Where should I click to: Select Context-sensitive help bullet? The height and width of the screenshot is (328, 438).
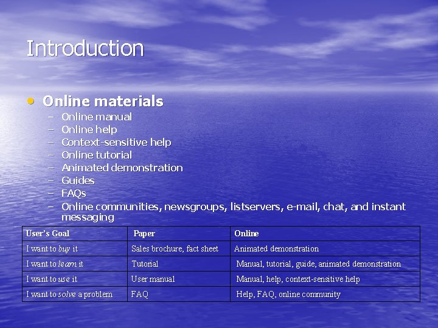click(116, 142)
